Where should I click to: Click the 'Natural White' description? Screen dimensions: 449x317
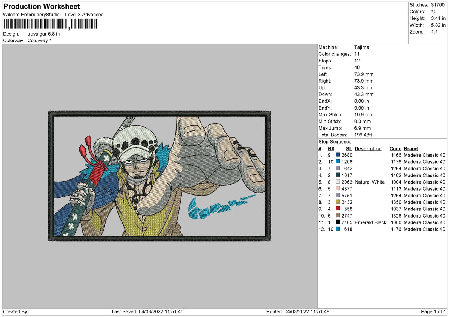point(370,182)
